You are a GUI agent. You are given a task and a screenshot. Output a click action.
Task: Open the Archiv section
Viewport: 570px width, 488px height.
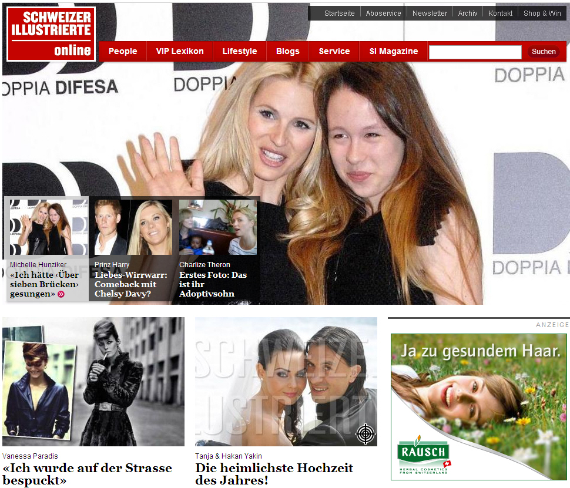pos(468,14)
